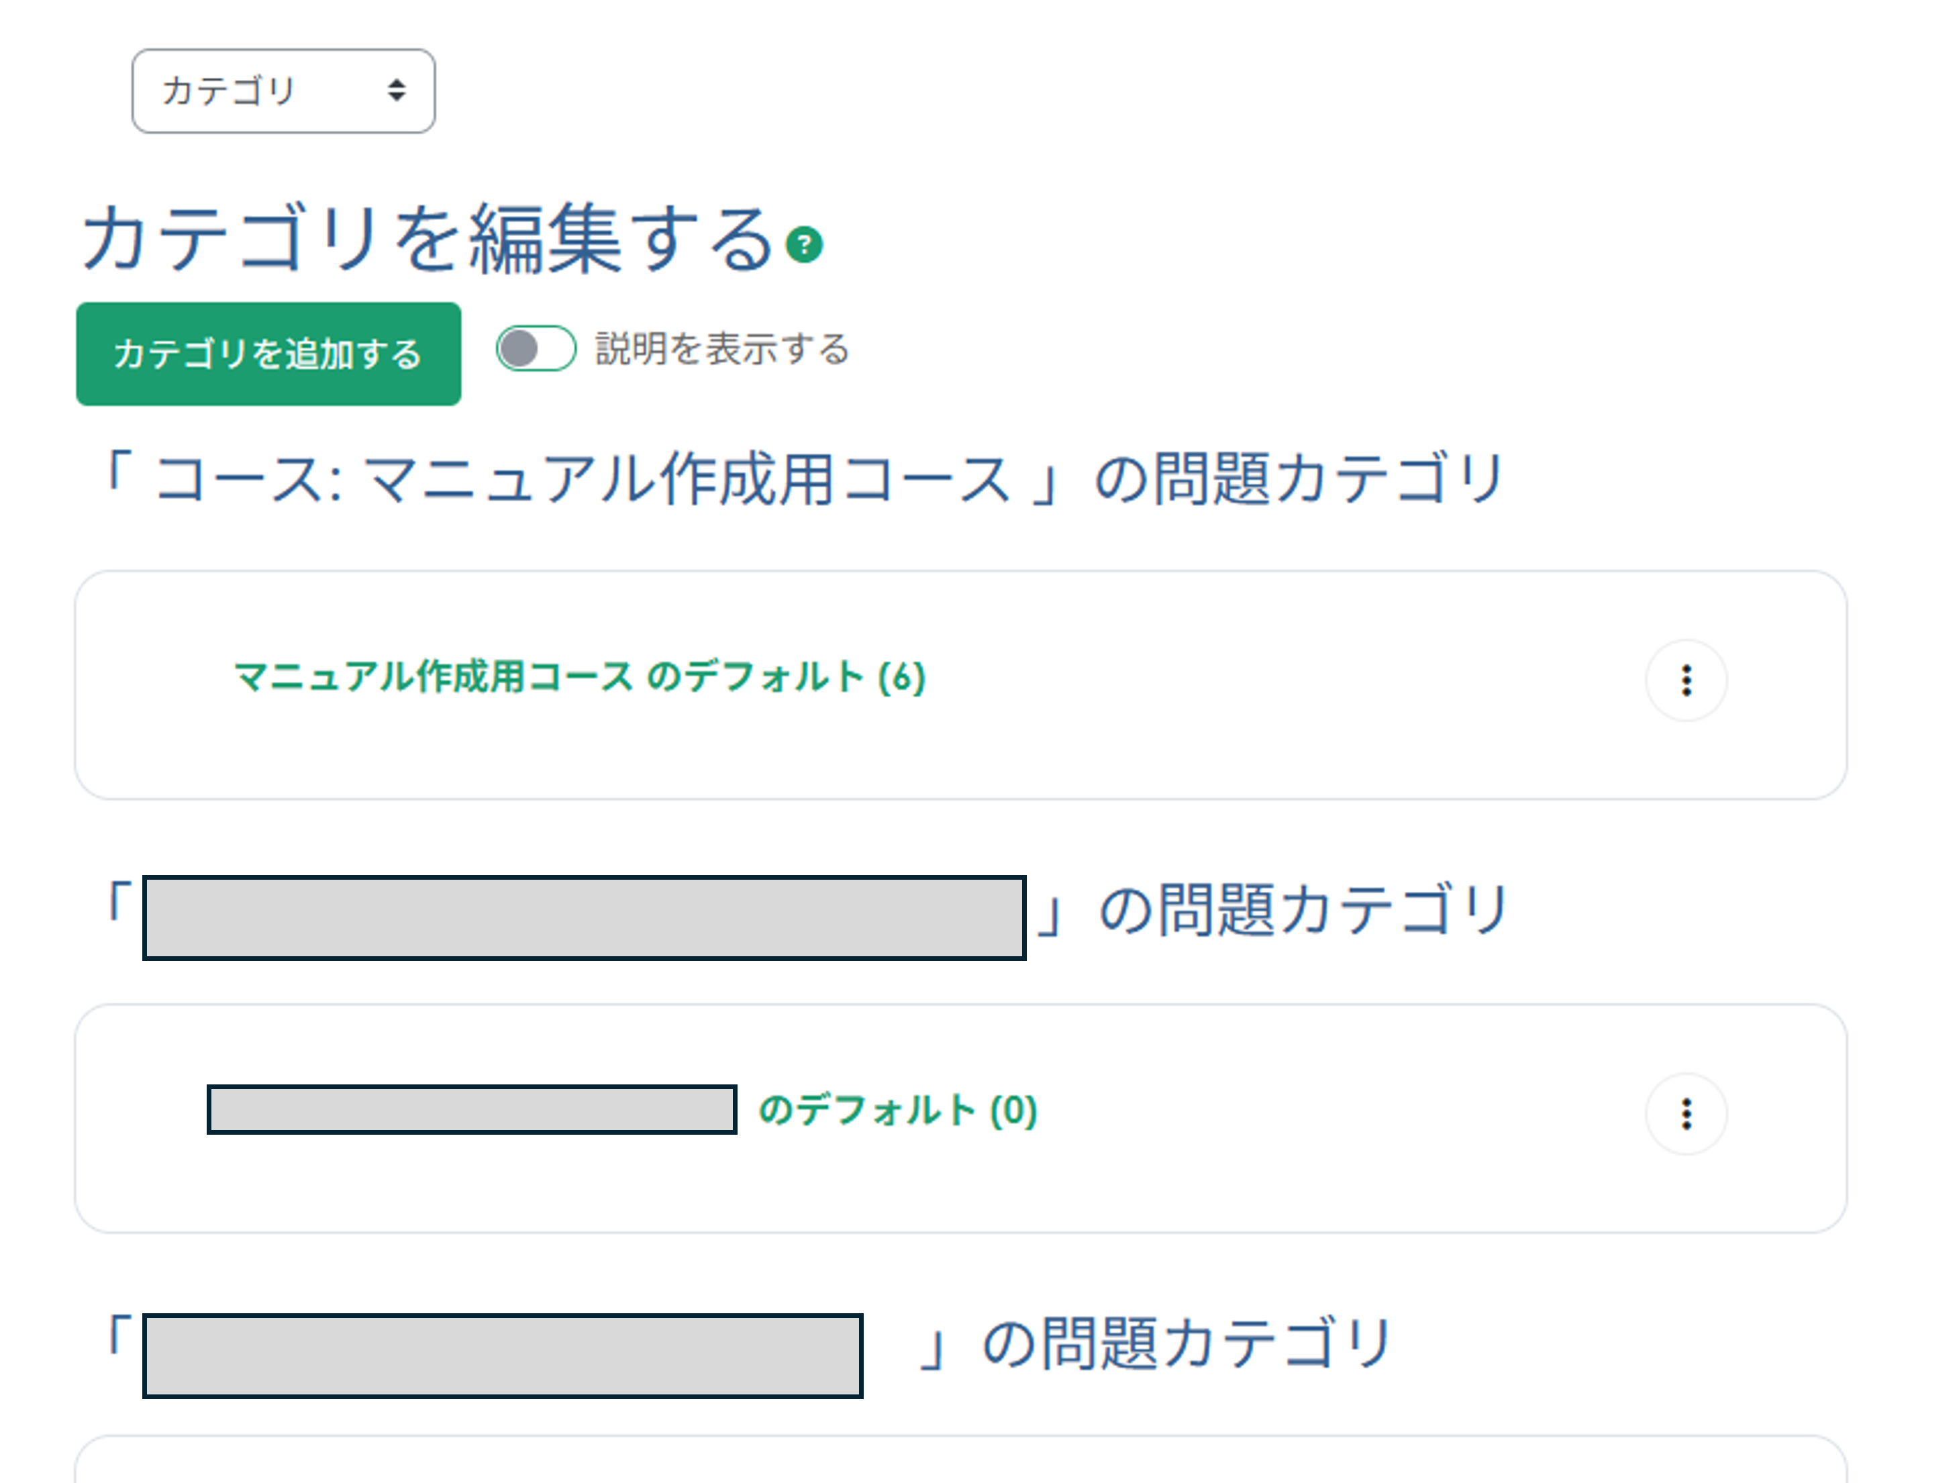The height and width of the screenshot is (1483, 1959).
Task: Click the partially visible card at the bottom
Action: (x=960, y=1461)
